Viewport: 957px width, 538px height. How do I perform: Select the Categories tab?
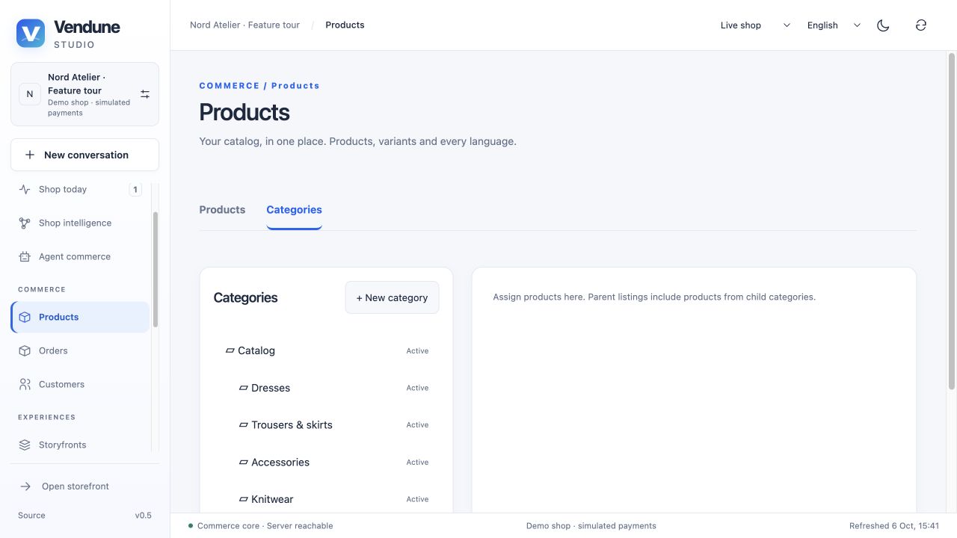click(x=294, y=210)
